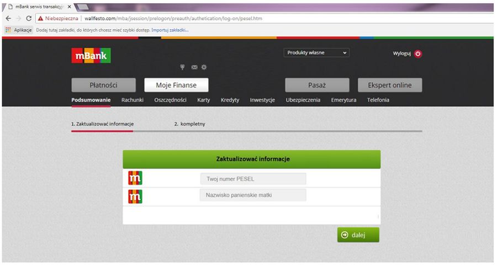
Task: Open the settings gear icon in header
Action: pyautogui.click(x=204, y=67)
